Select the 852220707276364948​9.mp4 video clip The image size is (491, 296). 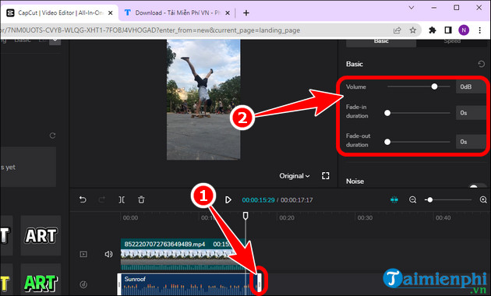click(183, 255)
